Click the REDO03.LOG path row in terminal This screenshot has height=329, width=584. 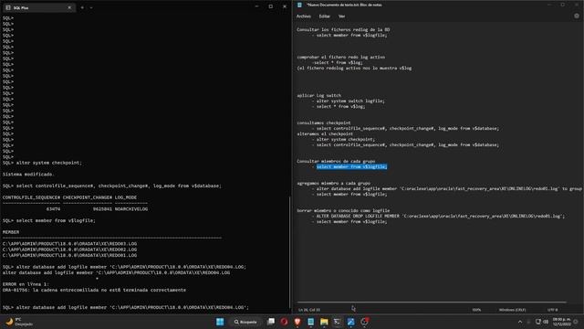click(69, 244)
